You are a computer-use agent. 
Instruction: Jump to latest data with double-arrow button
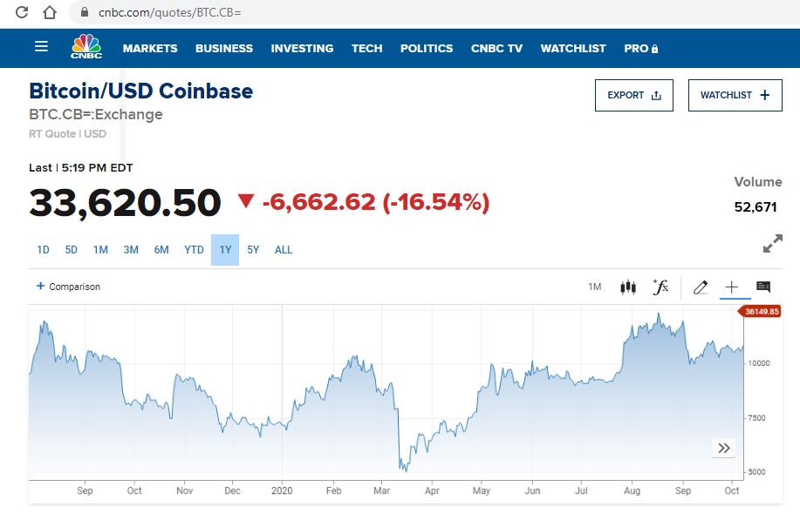pos(724,449)
